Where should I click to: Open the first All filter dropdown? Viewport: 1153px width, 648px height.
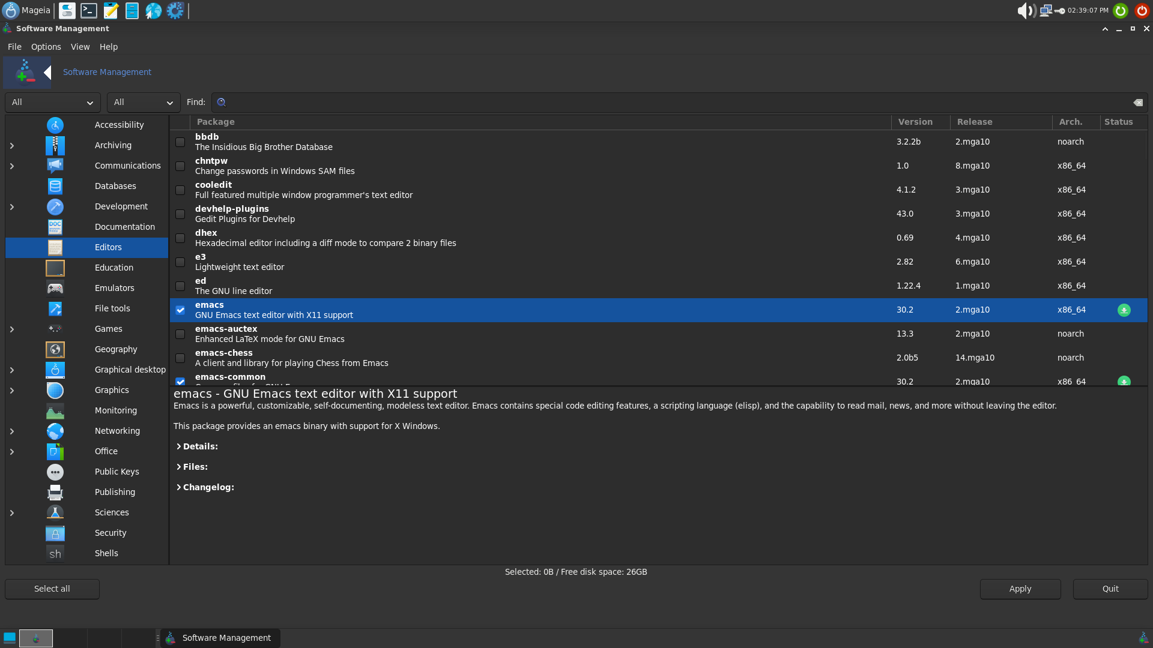[x=53, y=103]
